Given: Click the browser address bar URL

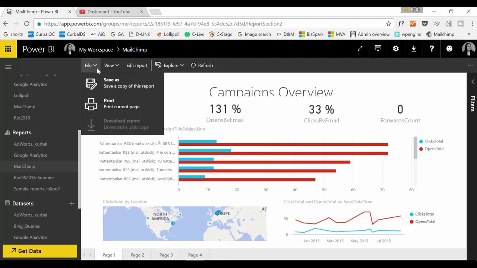Looking at the screenshot, I should click(163, 23).
